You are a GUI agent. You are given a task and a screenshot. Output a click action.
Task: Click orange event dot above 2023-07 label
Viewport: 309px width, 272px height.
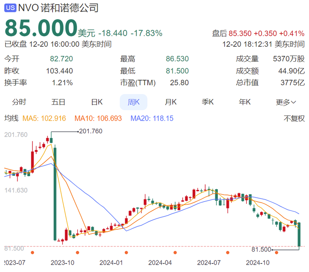pos(32,253)
